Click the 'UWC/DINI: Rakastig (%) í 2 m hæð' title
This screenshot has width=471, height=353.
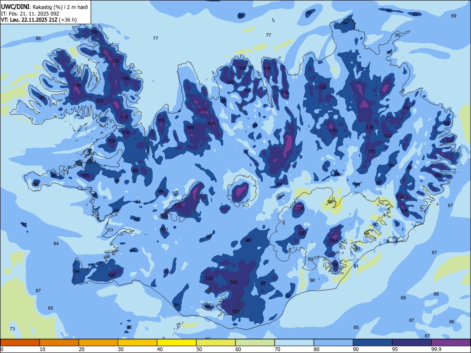tap(44, 7)
